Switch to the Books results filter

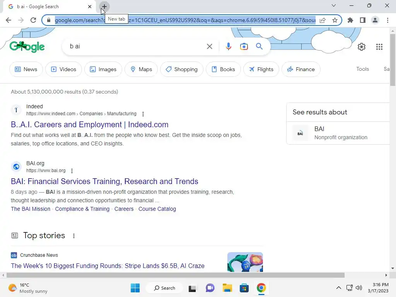(223, 69)
